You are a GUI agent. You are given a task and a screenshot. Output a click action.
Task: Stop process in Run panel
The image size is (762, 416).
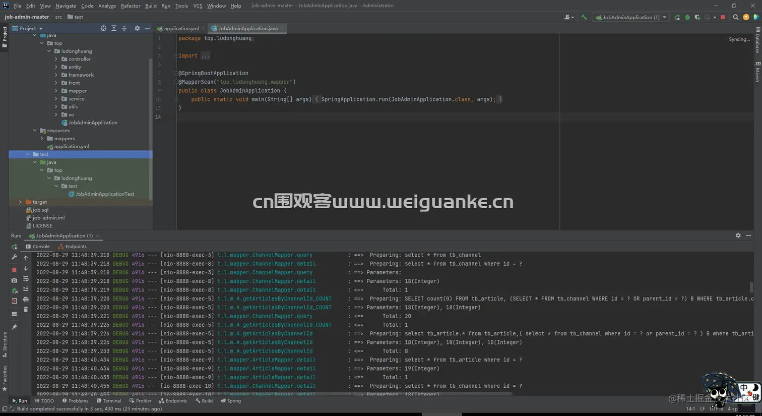(x=15, y=270)
